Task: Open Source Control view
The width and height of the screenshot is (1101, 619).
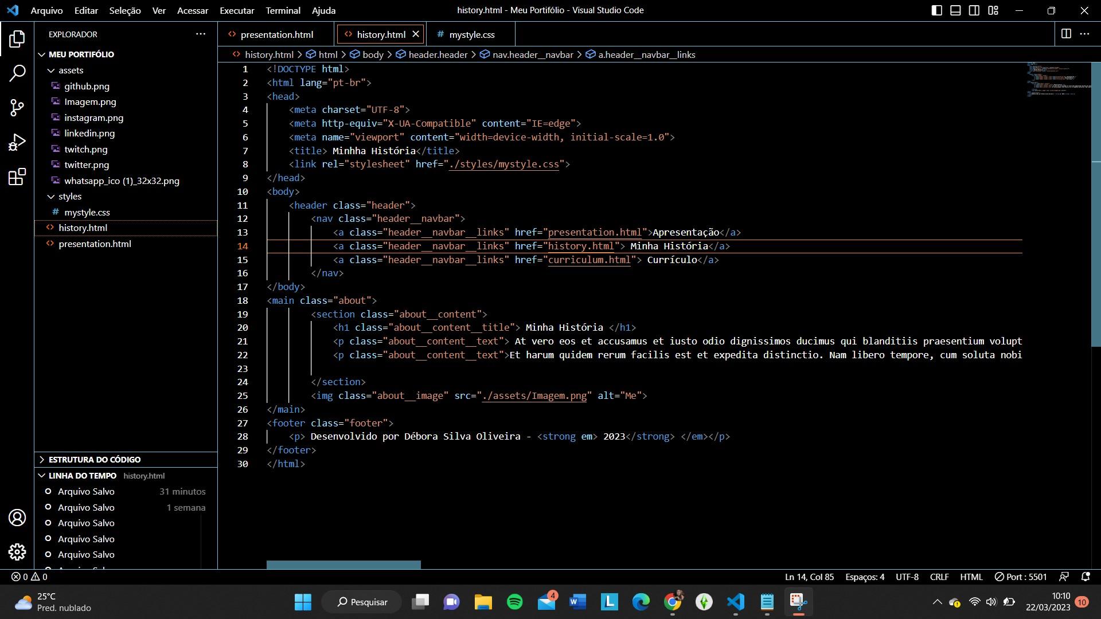Action: pyautogui.click(x=17, y=107)
